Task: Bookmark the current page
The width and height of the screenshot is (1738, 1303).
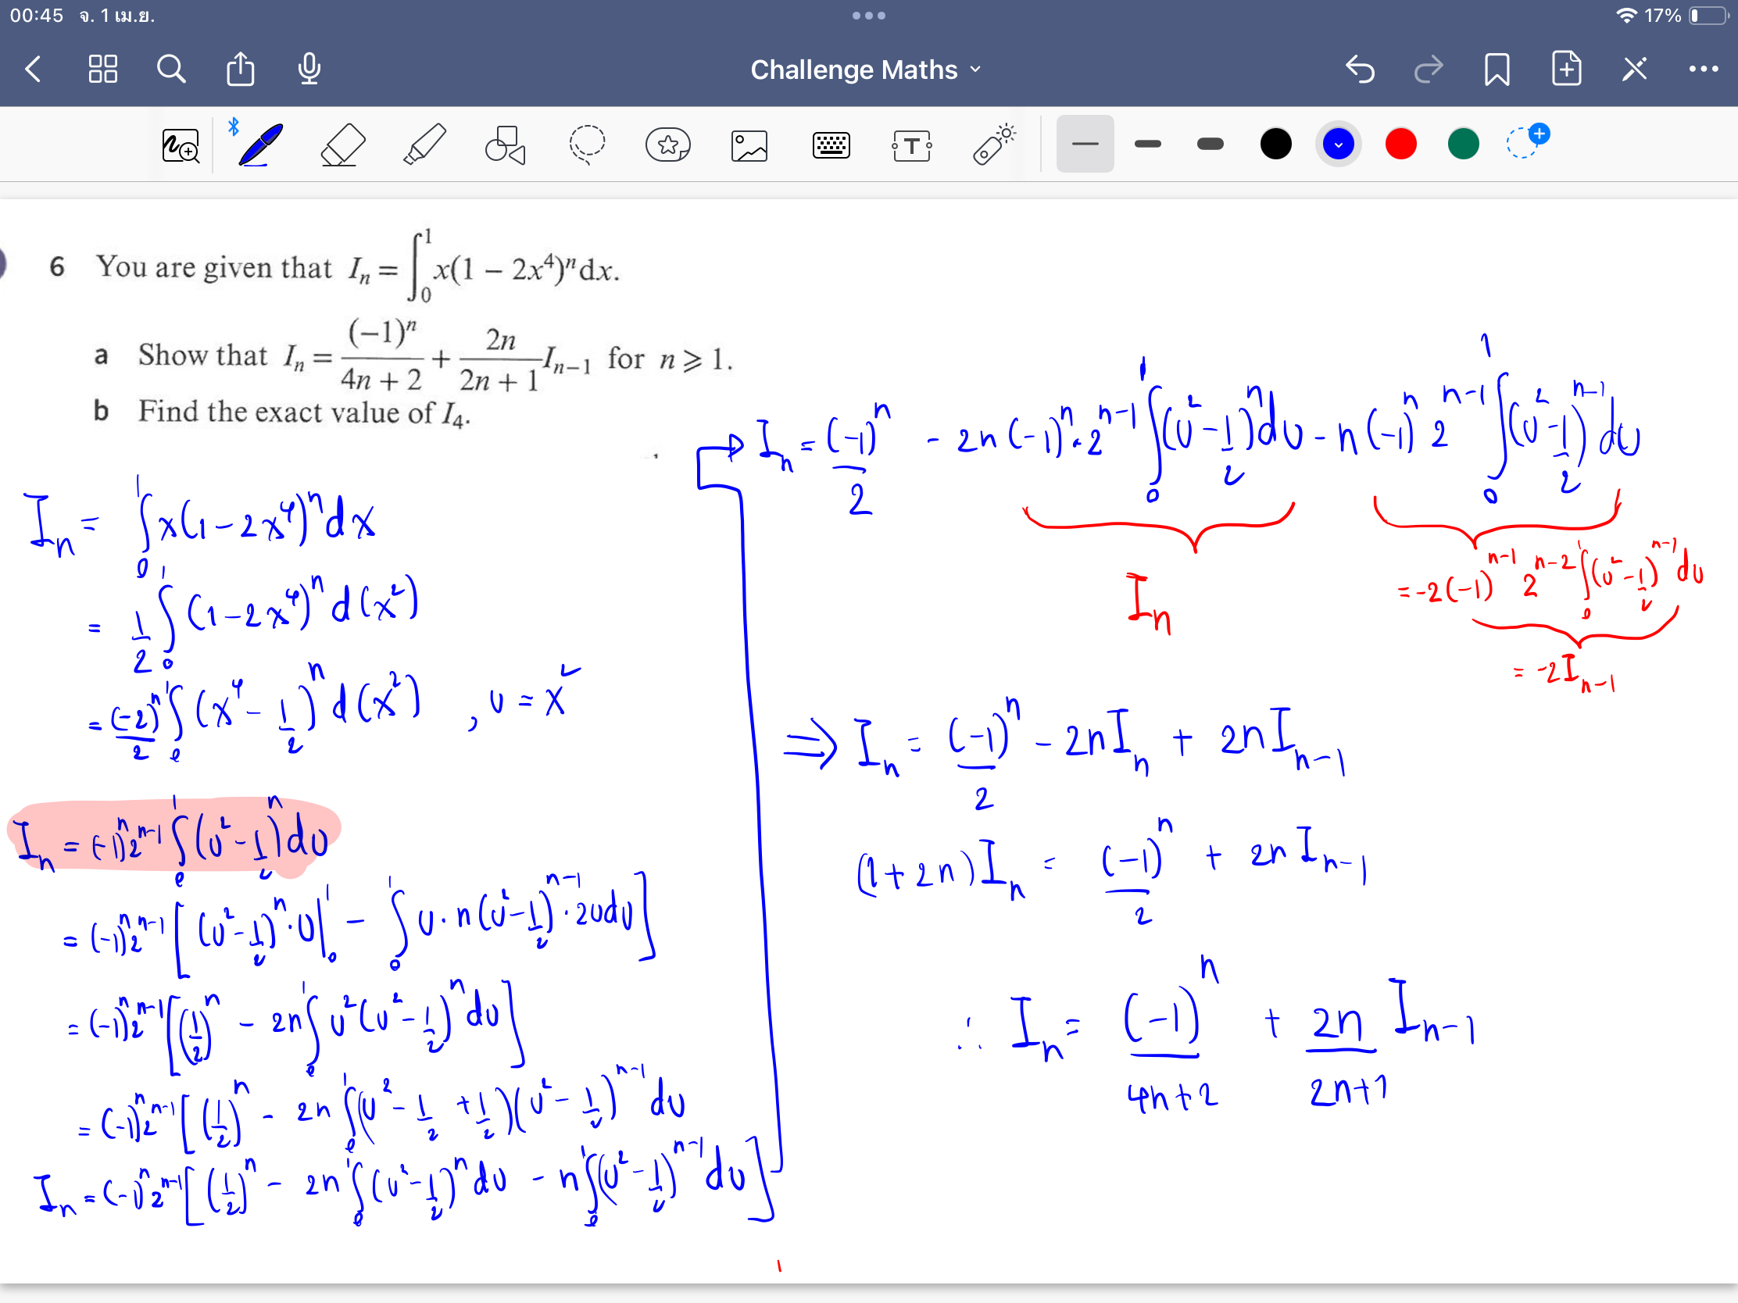Action: pos(1496,69)
